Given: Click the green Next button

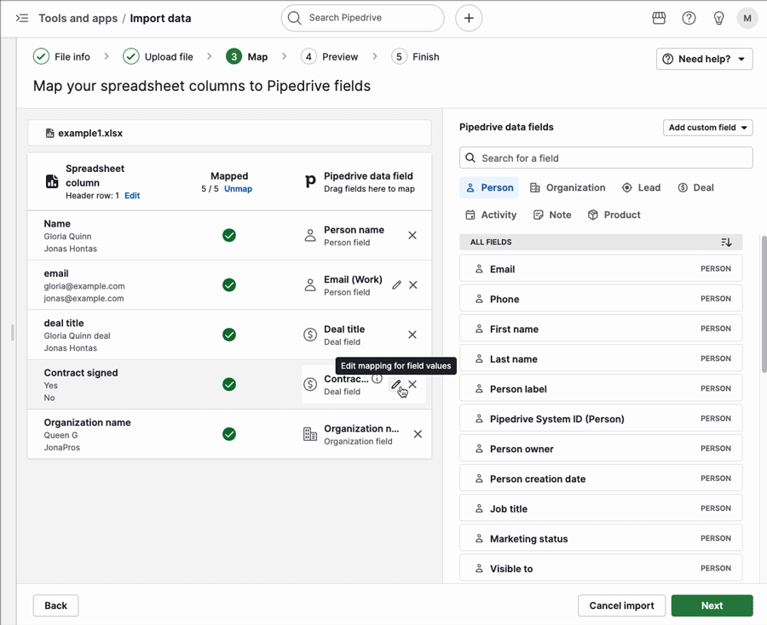Looking at the screenshot, I should pyautogui.click(x=712, y=605).
